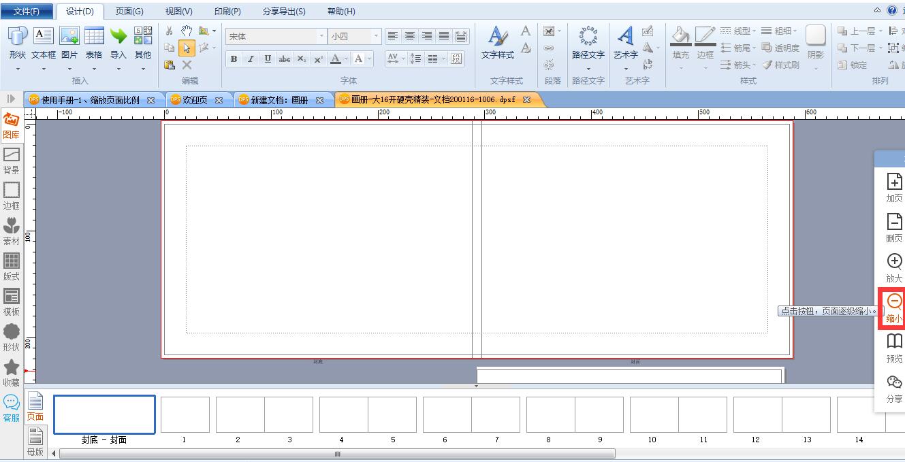Open the 版式 layout sidebar panel

coord(12,267)
